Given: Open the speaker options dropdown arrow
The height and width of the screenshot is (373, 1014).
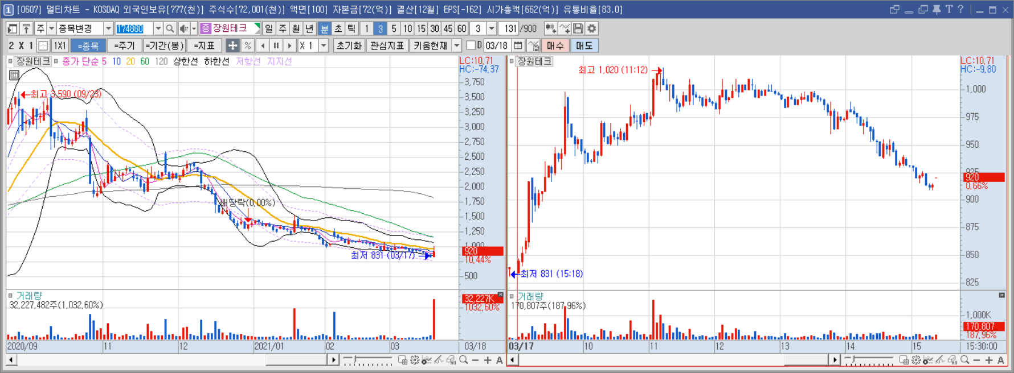Looking at the screenshot, I should click(194, 28).
